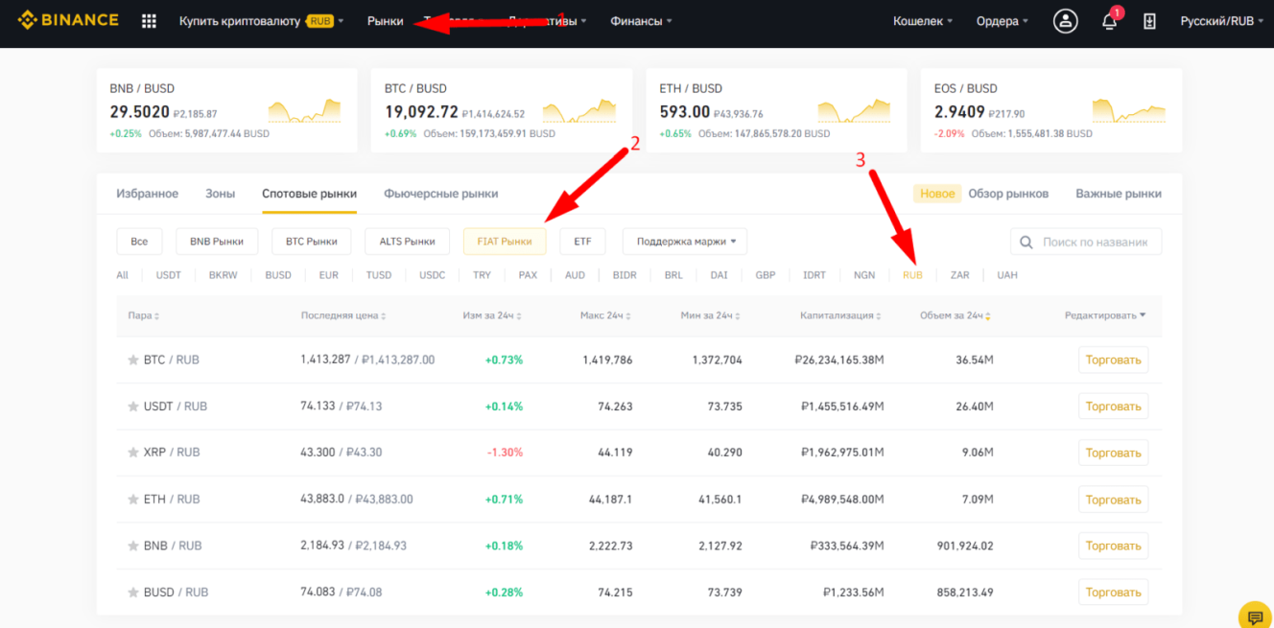This screenshot has width=1274, height=628.
Task: Open the Поддержка маржи dropdown
Action: coord(685,241)
